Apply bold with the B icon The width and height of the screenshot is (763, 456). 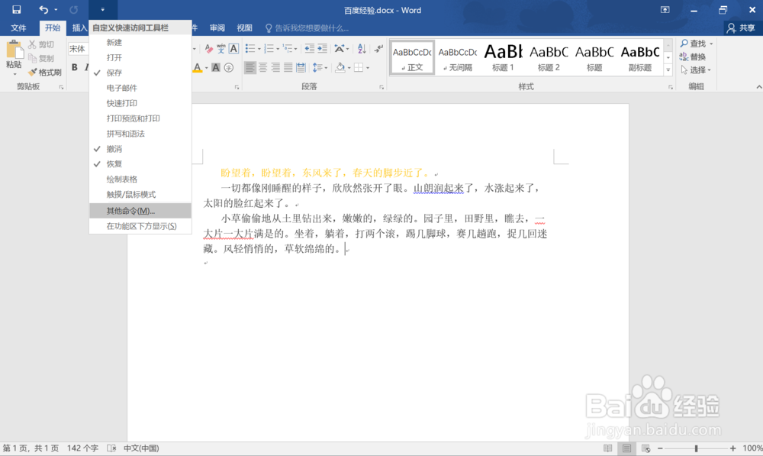pos(74,66)
